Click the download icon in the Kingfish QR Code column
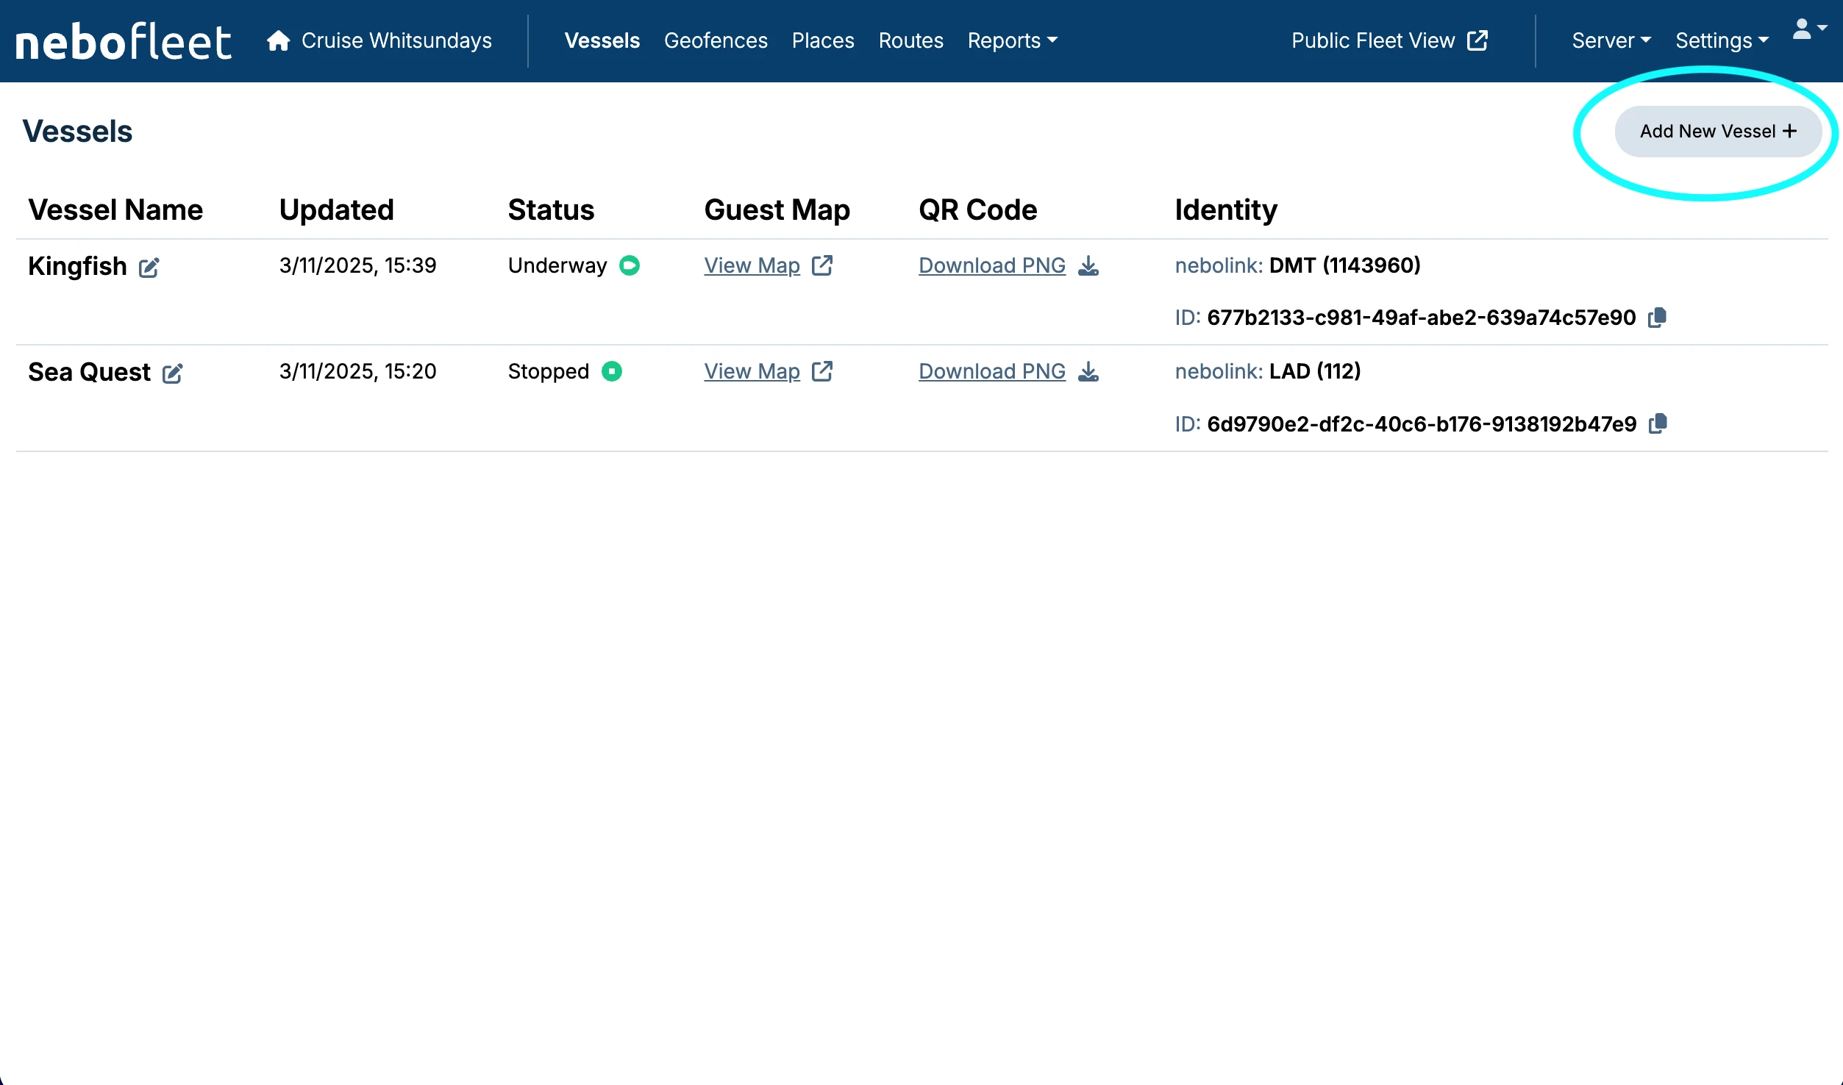Screen dimensions: 1843x1085 pos(1088,265)
